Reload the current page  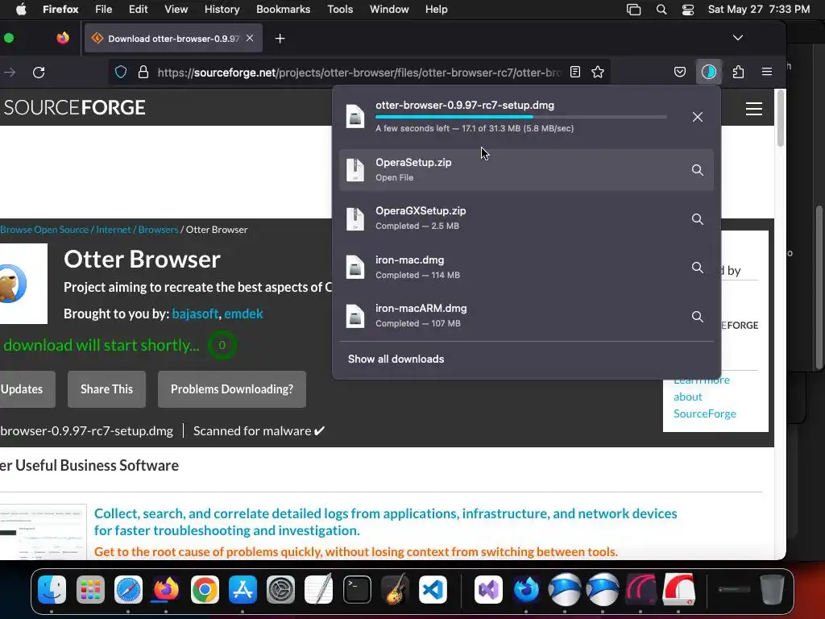[39, 72]
